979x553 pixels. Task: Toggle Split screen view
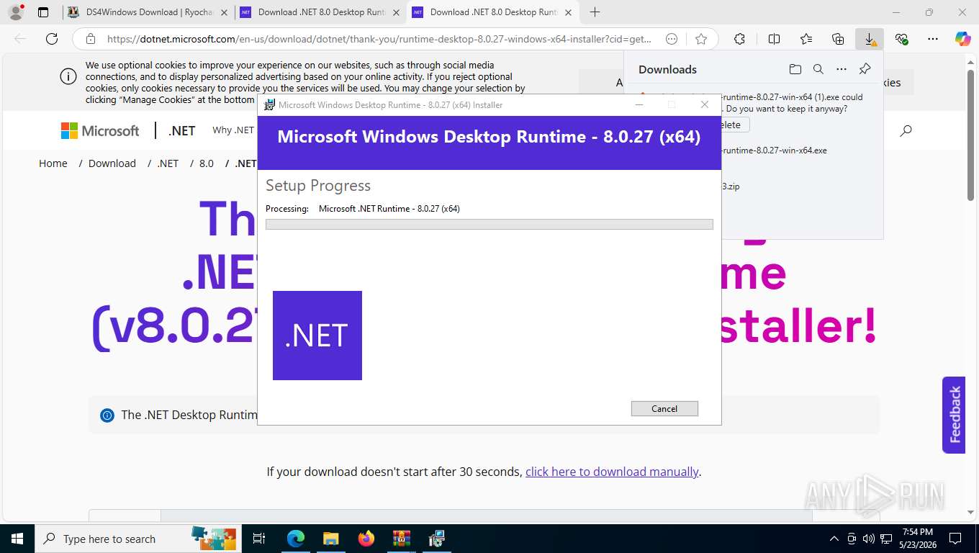point(774,39)
